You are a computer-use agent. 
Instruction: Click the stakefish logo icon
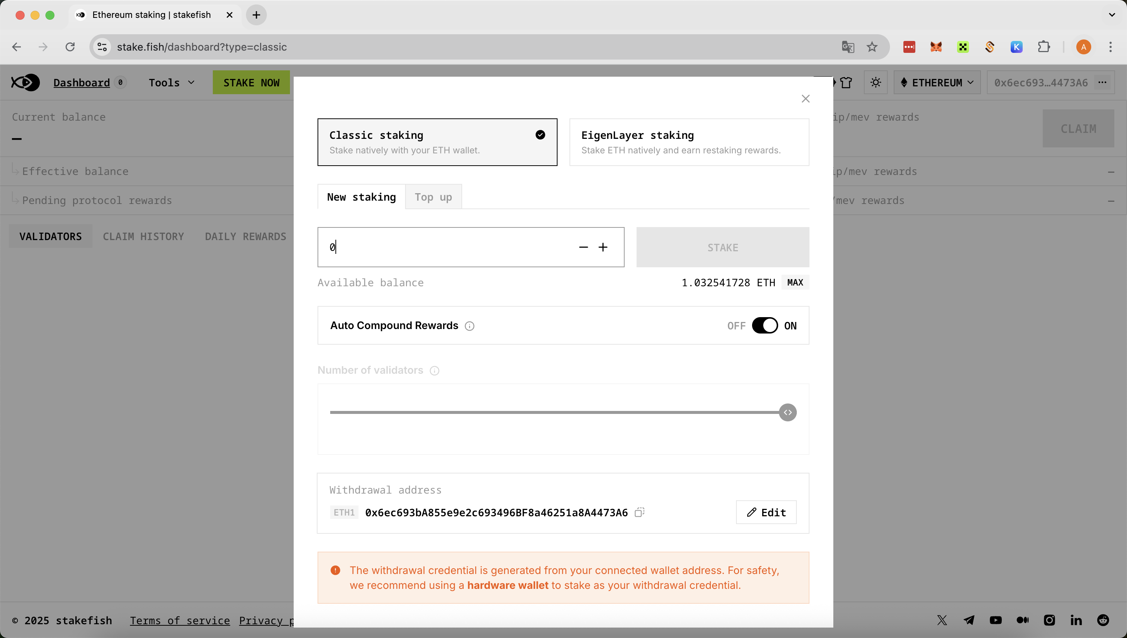[25, 82]
